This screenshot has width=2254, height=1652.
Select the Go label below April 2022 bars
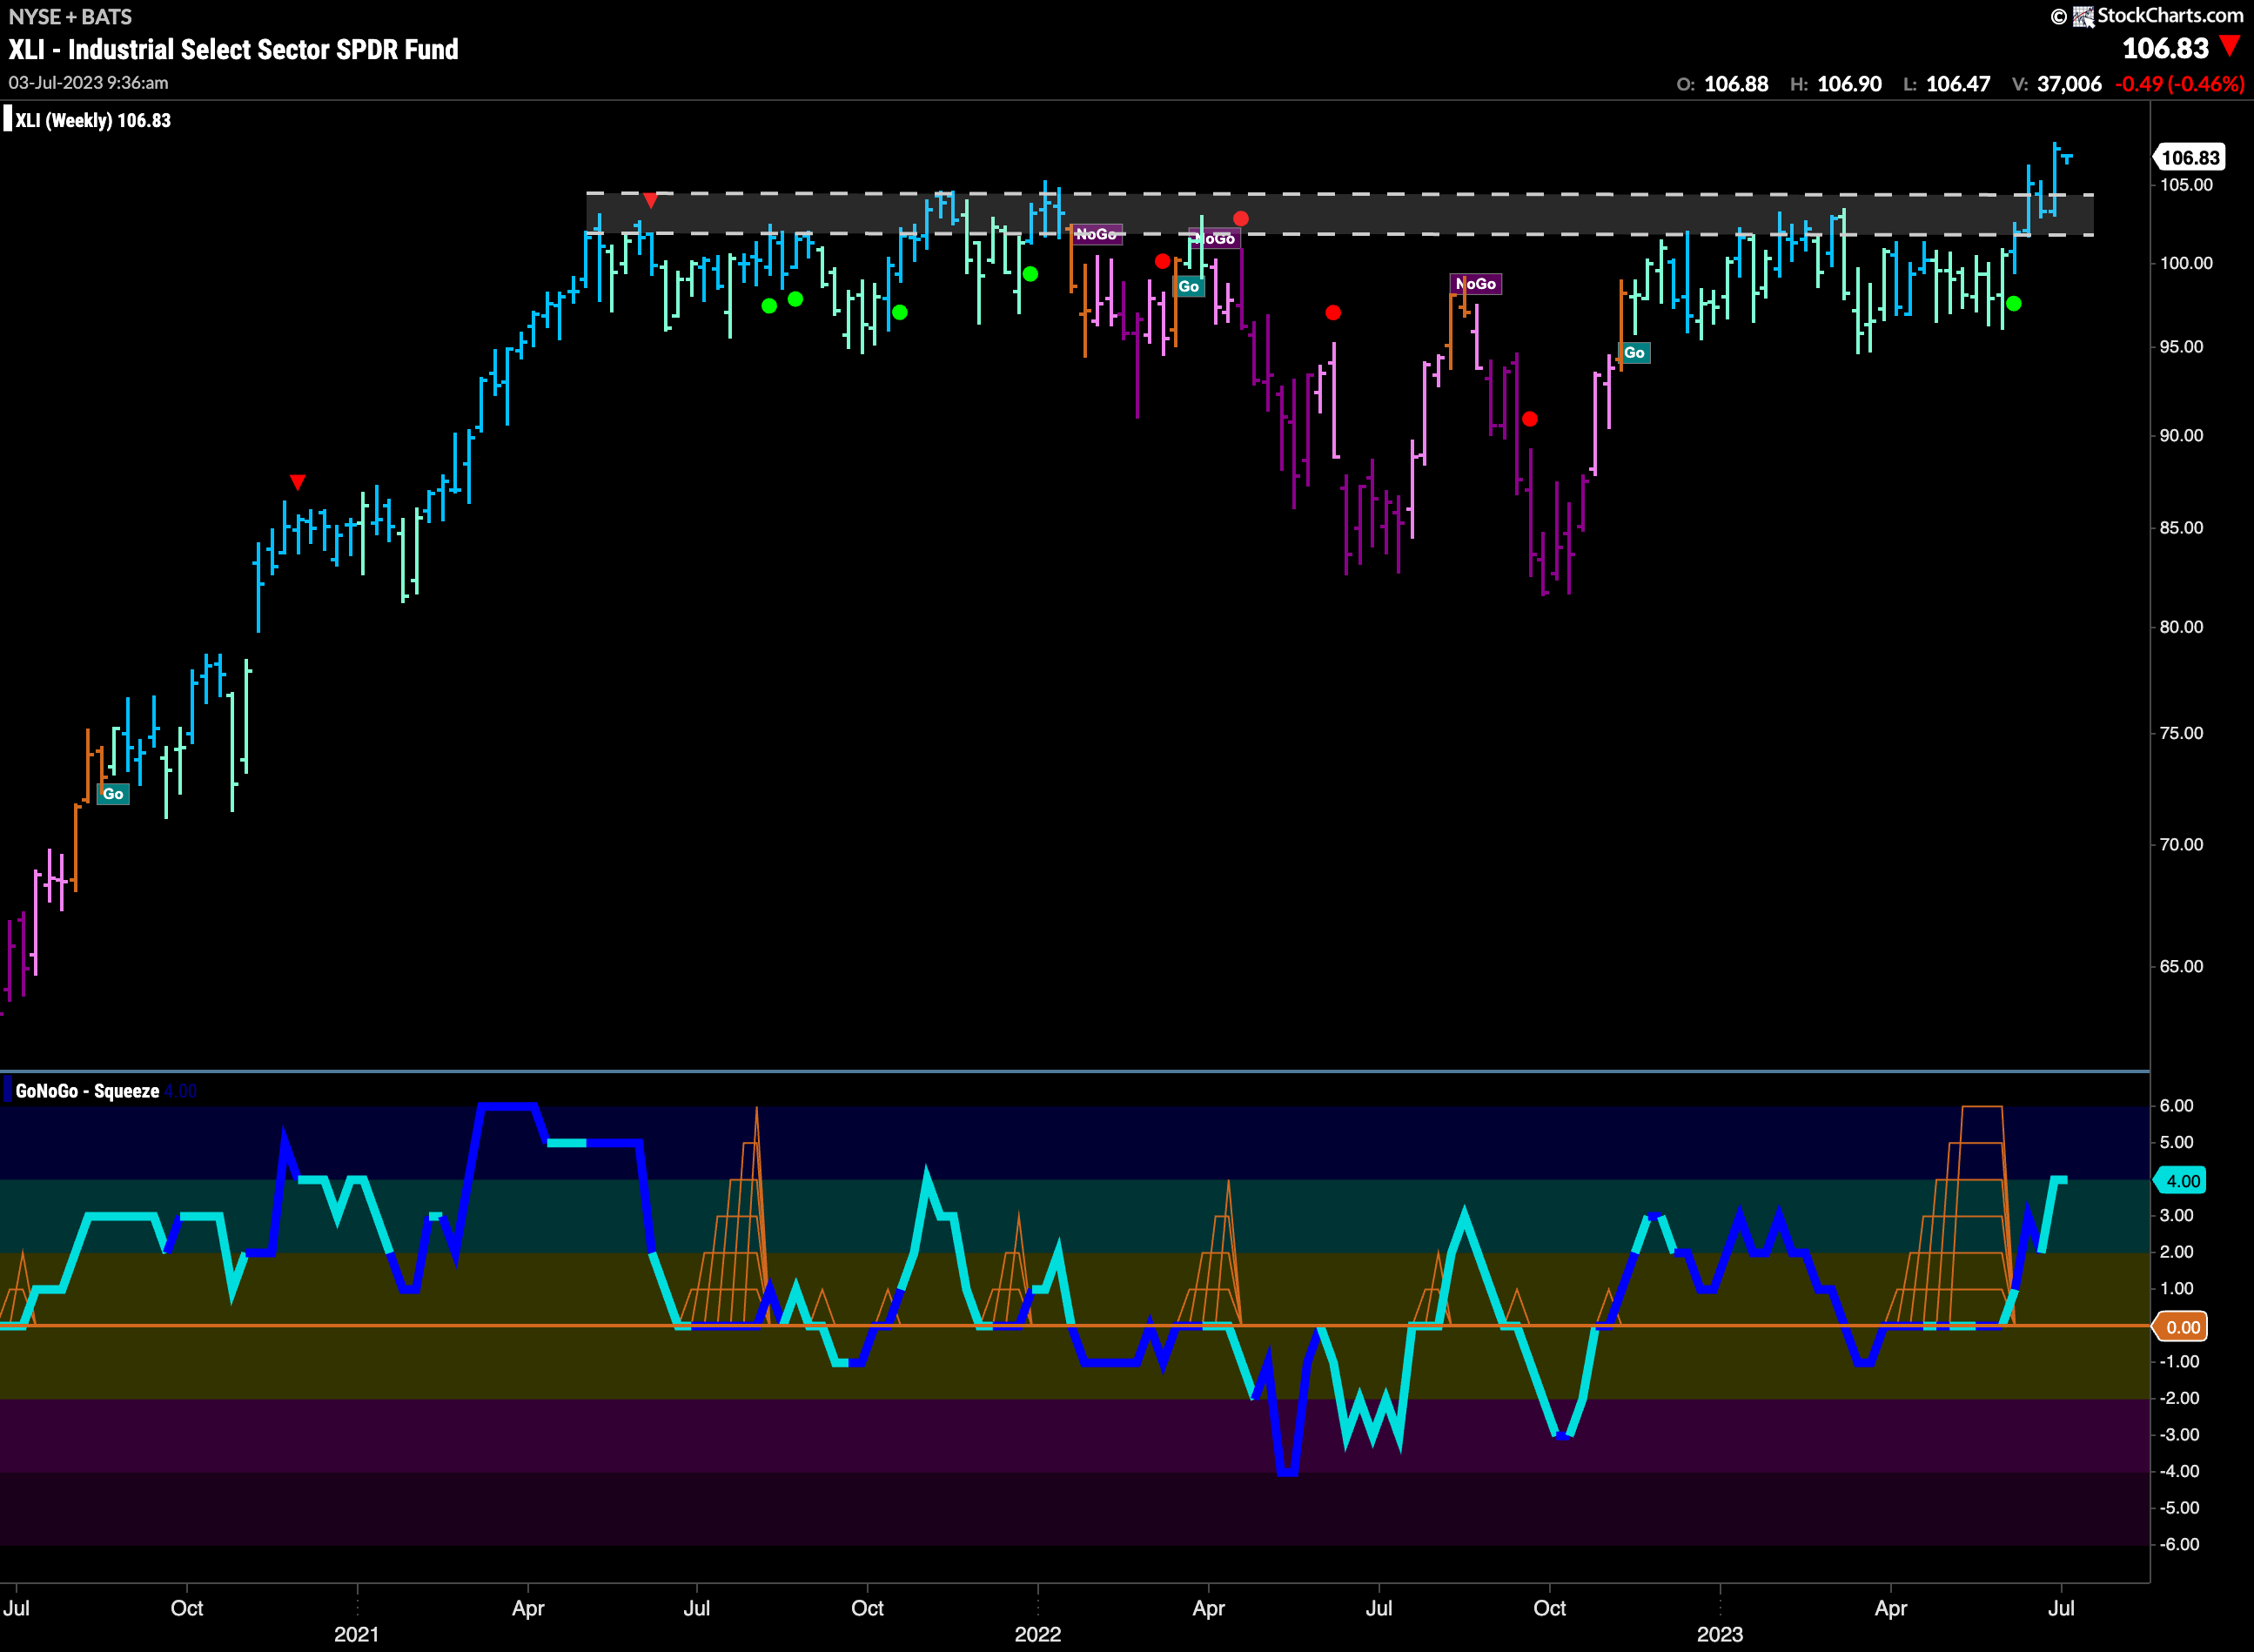(1188, 287)
